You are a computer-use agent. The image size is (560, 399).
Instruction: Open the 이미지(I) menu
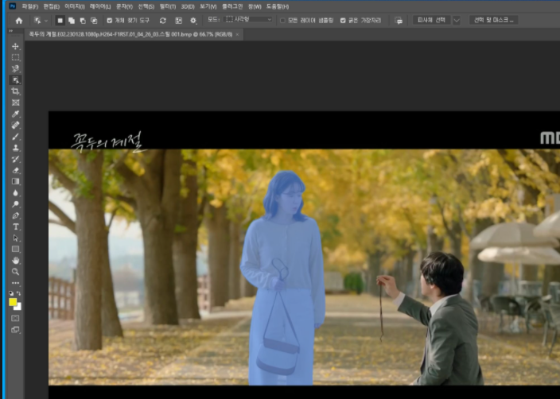pos(75,6)
